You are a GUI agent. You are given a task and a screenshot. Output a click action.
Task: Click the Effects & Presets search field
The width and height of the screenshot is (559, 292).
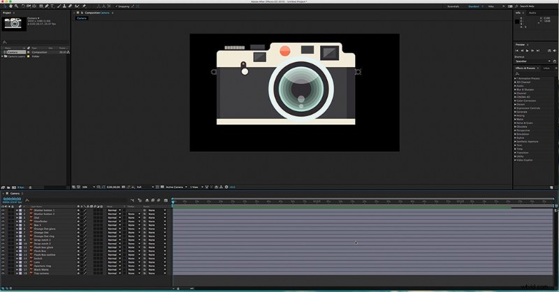coord(535,74)
